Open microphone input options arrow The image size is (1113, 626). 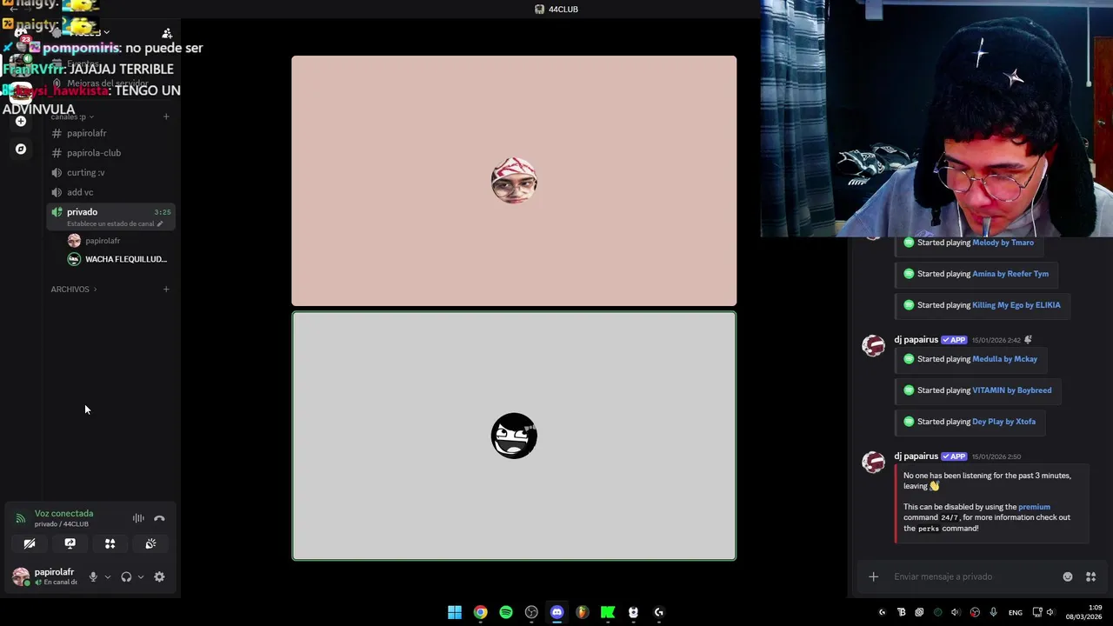tap(108, 576)
